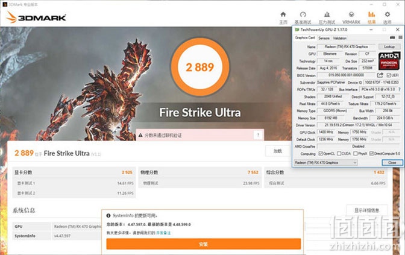Switch to the Validation tab
The height and width of the screenshot is (255, 405).
(x=339, y=38)
